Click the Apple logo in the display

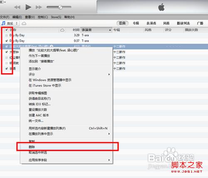click(x=161, y=7)
